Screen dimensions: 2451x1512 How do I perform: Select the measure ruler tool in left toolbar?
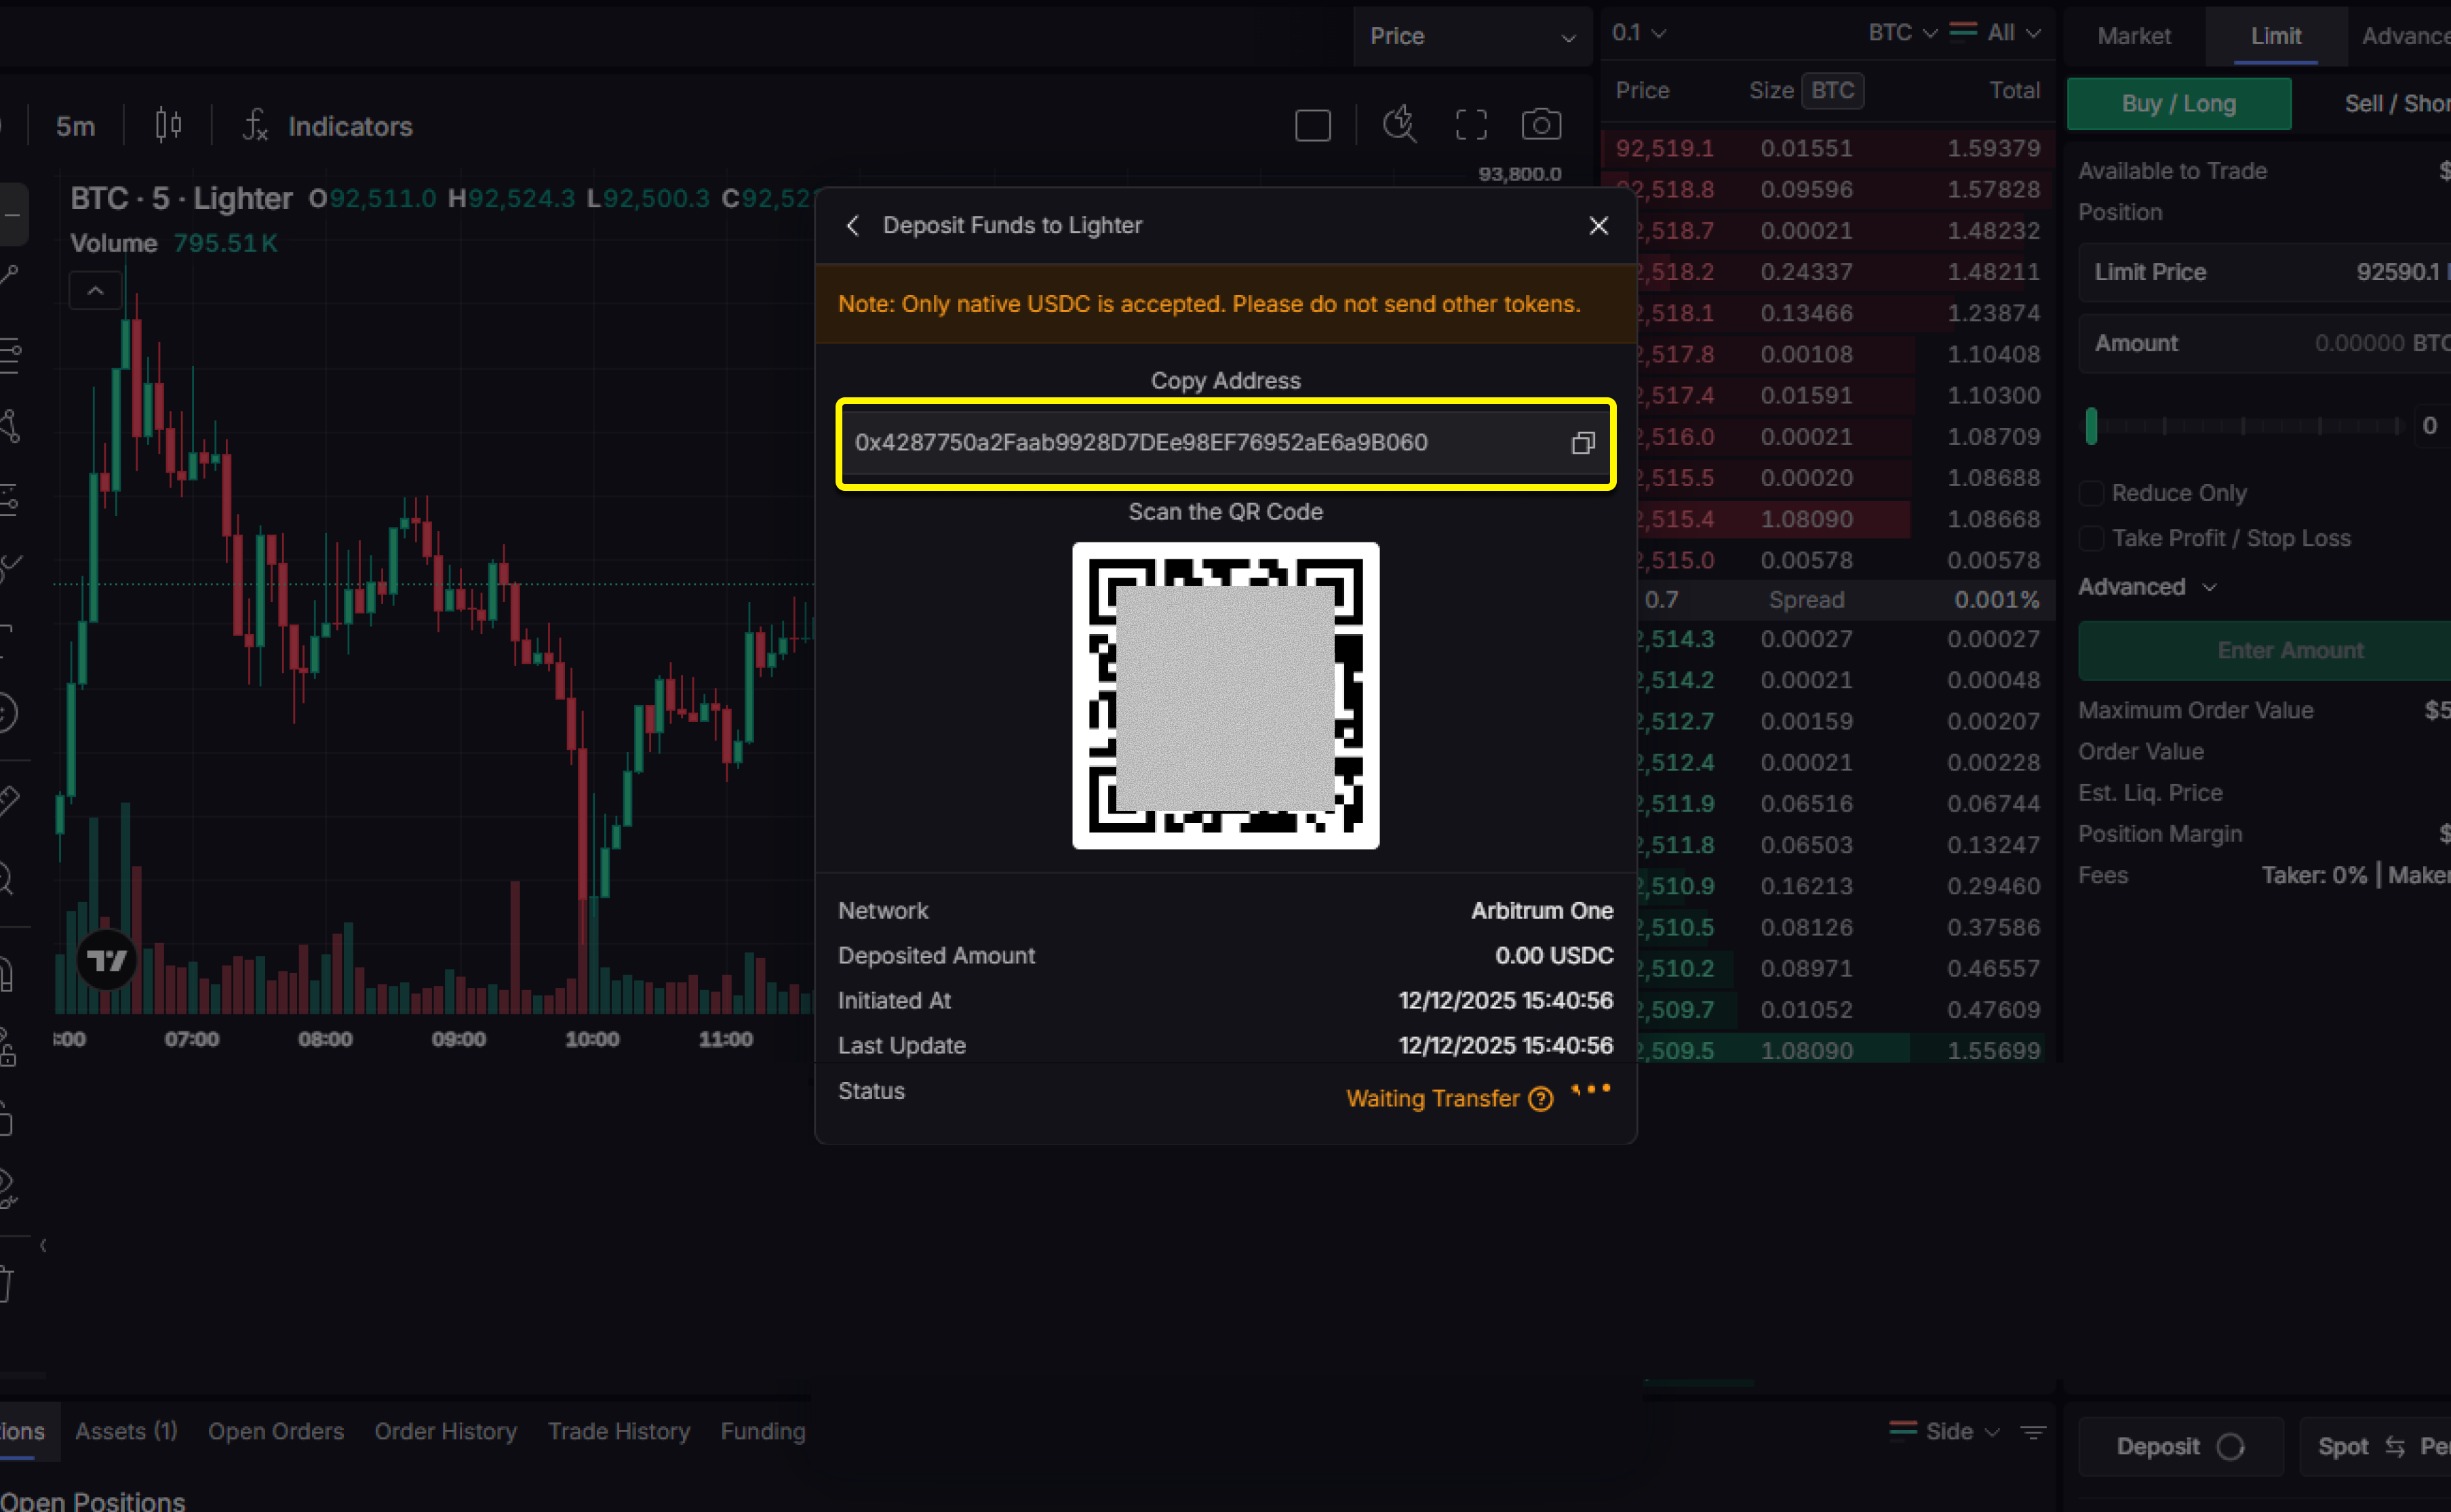[x=8, y=800]
